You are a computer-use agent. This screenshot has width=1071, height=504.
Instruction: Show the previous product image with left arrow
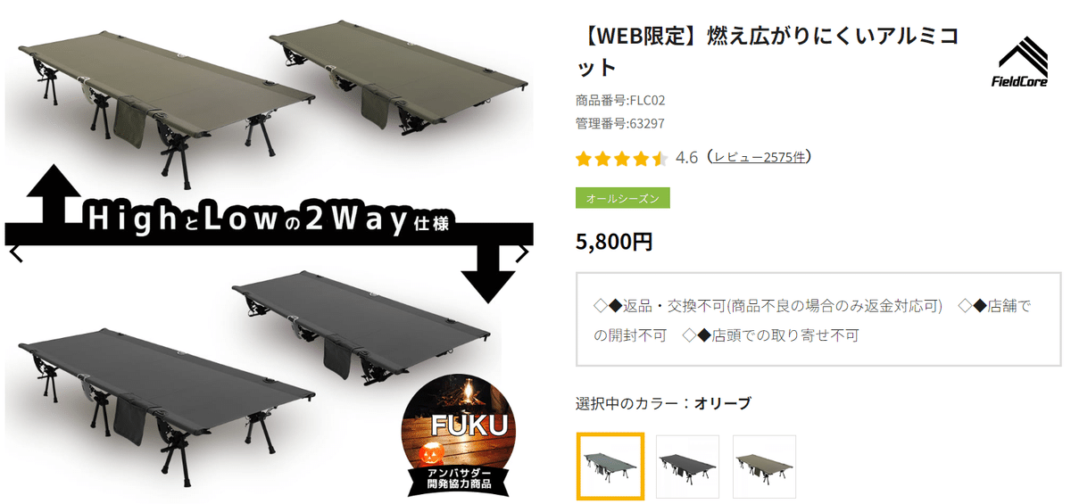pyautogui.click(x=14, y=252)
